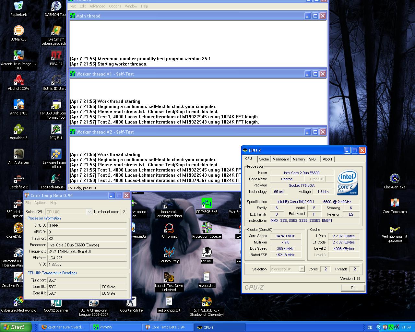Expand the Processor #1 selection dropdown
Screen dimensions: 415x332
tap(302, 269)
